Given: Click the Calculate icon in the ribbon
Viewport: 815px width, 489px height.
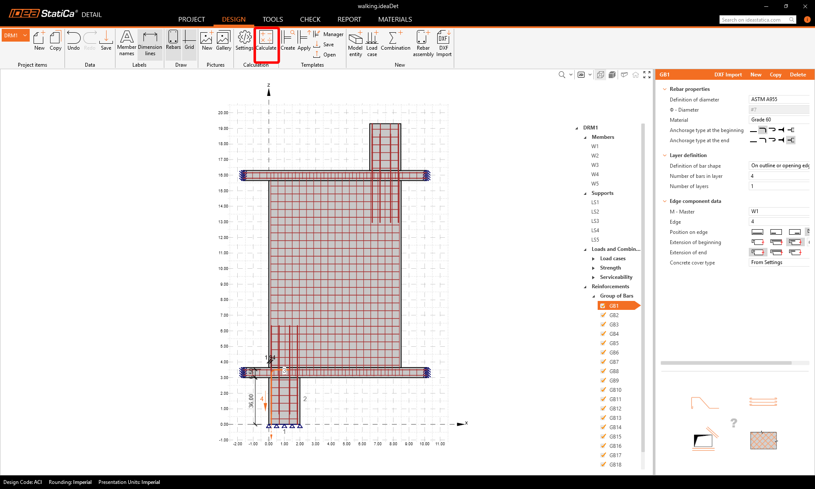Looking at the screenshot, I should [266, 38].
